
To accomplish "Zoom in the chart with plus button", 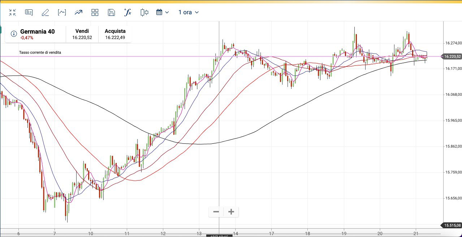I will pos(231,212).
